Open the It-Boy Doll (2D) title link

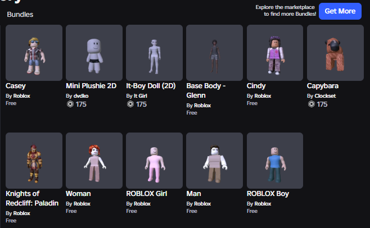[151, 86]
